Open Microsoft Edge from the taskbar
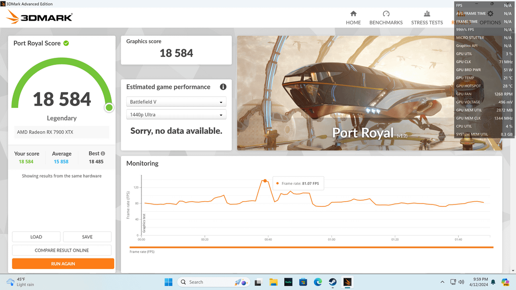The width and height of the screenshot is (516, 290). [318, 282]
